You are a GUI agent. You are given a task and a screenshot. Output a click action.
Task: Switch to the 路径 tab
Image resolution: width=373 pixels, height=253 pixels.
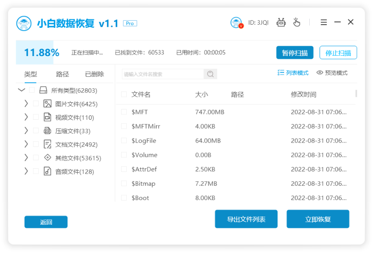pyautogui.click(x=62, y=74)
